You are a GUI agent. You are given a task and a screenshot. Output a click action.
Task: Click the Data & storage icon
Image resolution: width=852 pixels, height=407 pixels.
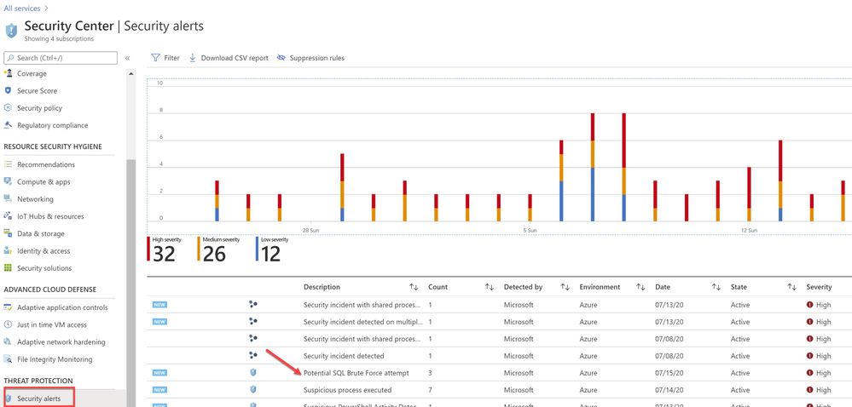coord(8,233)
